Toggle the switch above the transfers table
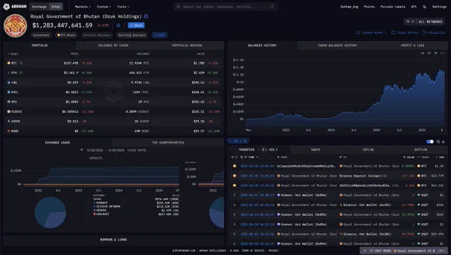This screenshot has height=255, width=451. coord(430,142)
